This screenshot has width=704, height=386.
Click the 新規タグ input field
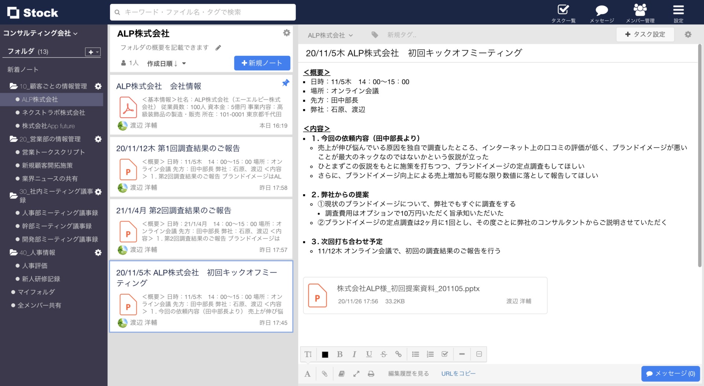pyautogui.click(x=402, y=35)
